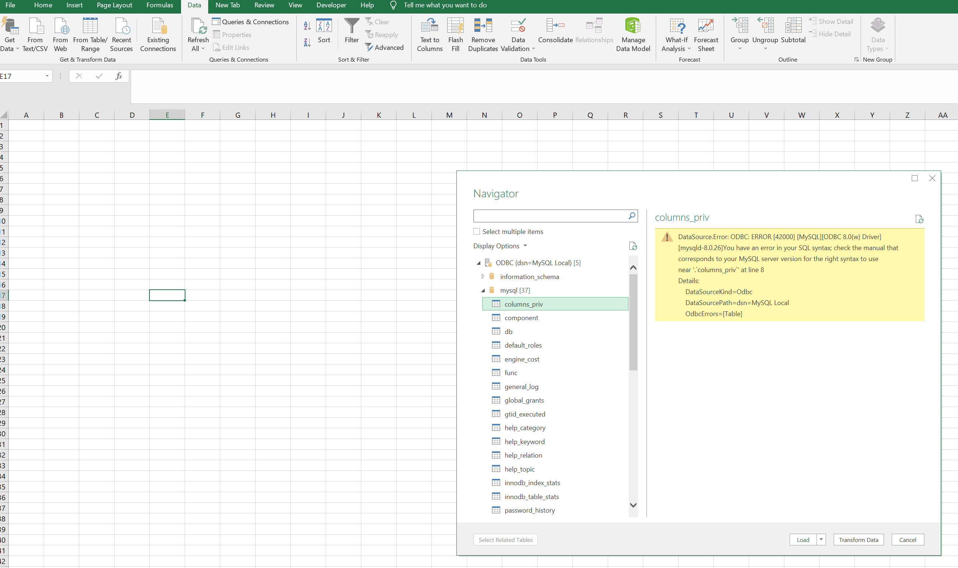The height and width of the screenshot is (568, 958).
Task: Switch to the Insert tab
Action: tap(74, 6)
